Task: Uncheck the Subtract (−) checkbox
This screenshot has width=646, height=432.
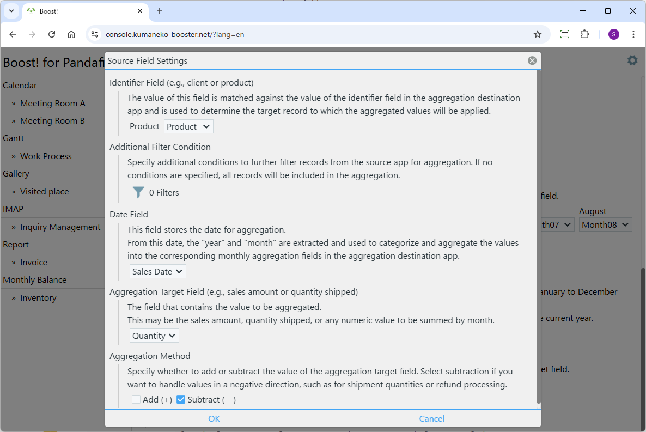Action: [x=180, y=399]
